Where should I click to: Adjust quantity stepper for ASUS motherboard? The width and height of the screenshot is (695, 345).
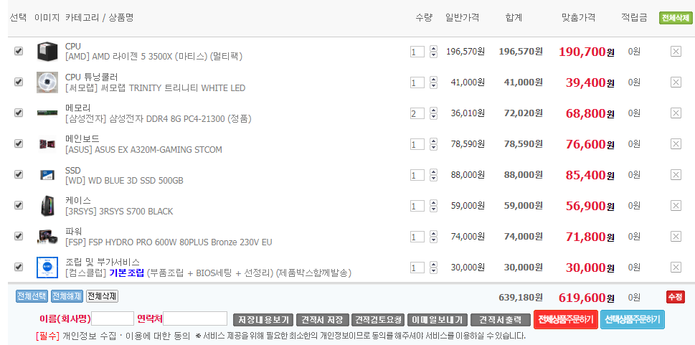click(x=433, y=144)
